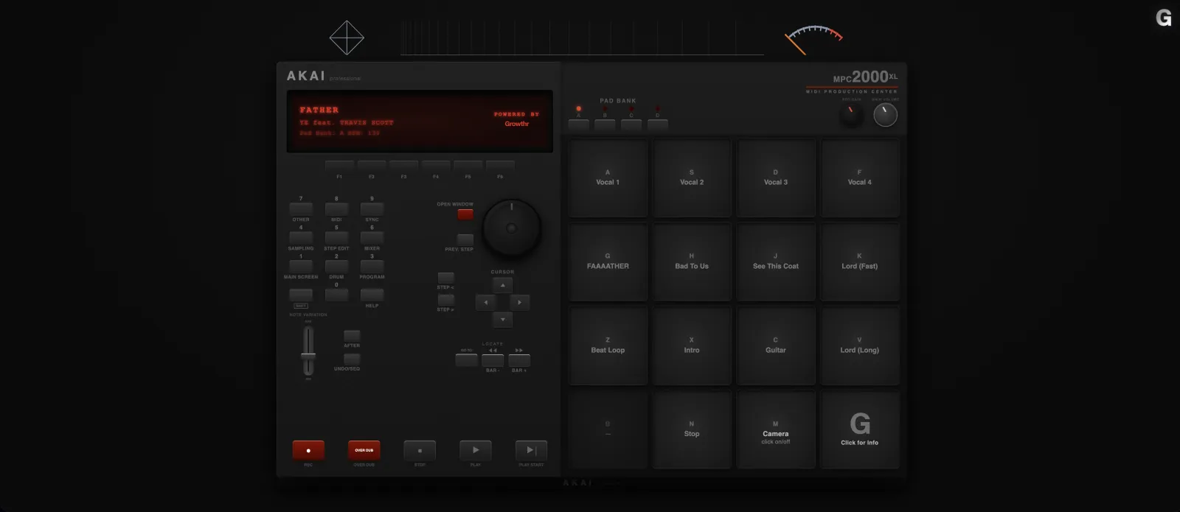Open Sampling with the 4 key
1180x512 pixels.
301,238
